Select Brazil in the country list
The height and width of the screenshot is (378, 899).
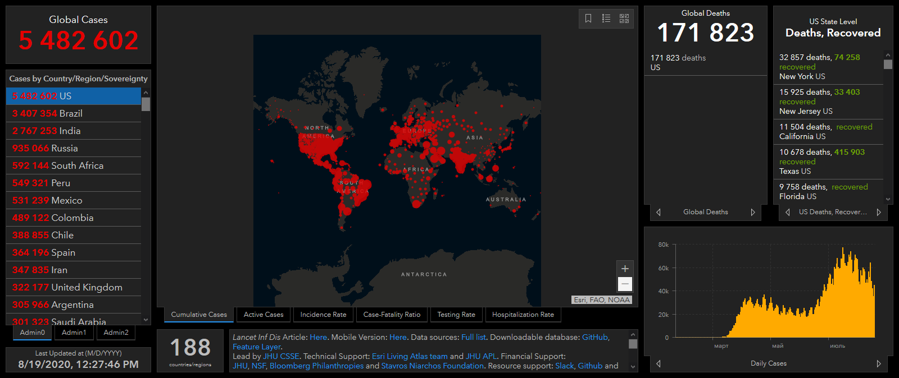pyautogui.click(x=74, y=113)
